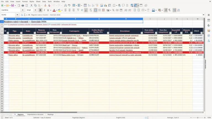Click the Print icon in toolbar
The image size is (212, 119).
[23, 6]
